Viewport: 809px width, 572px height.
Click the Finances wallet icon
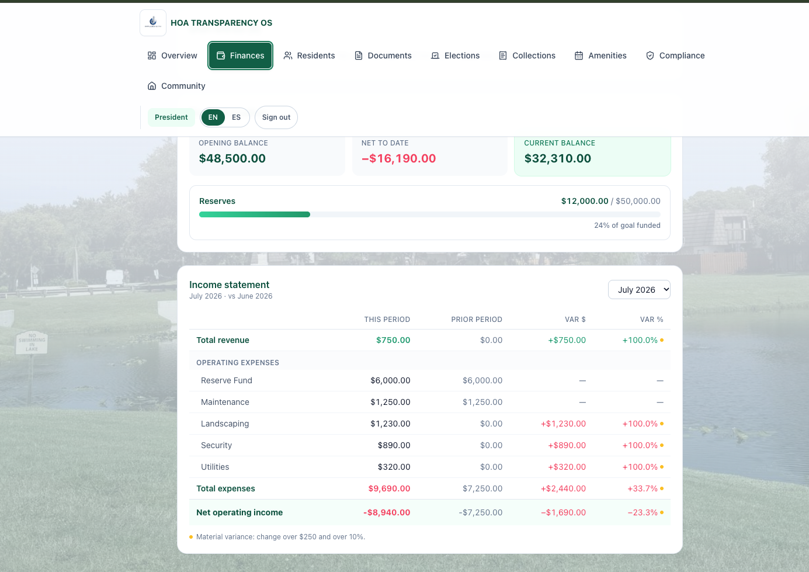tap(221, 56)
